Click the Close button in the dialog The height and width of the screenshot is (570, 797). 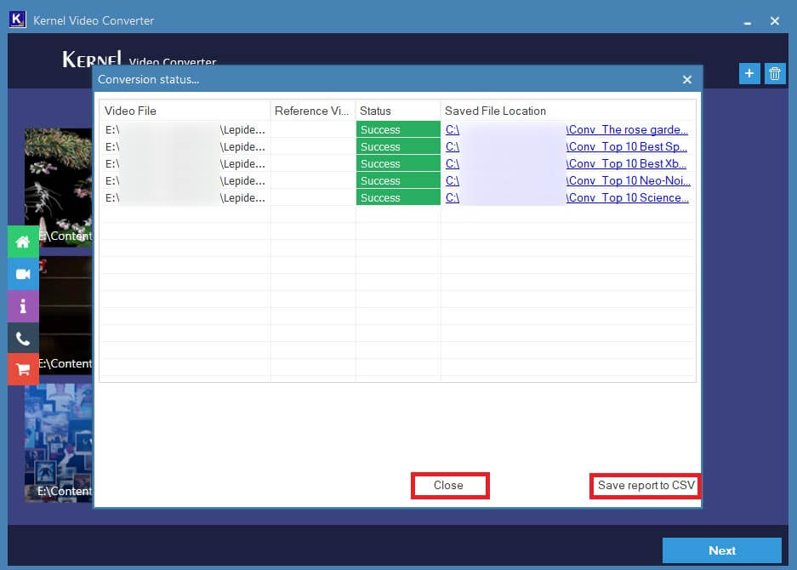tap(450, 486)
